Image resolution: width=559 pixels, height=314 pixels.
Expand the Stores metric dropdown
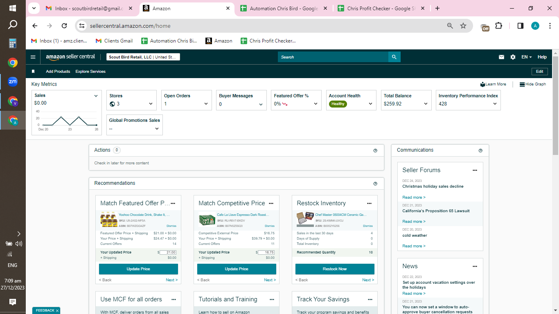pyautogui.click(x=151, y=104)
